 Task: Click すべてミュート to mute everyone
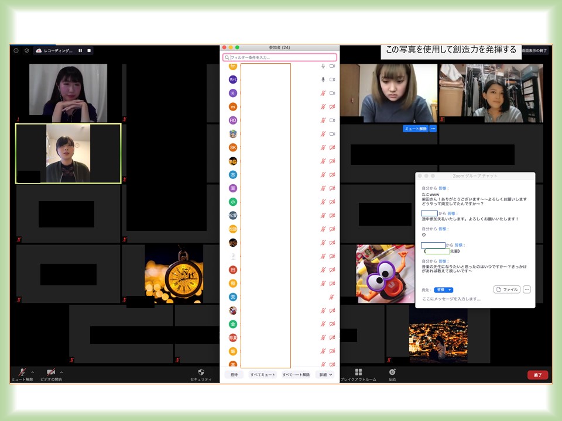tap(263, 374)
